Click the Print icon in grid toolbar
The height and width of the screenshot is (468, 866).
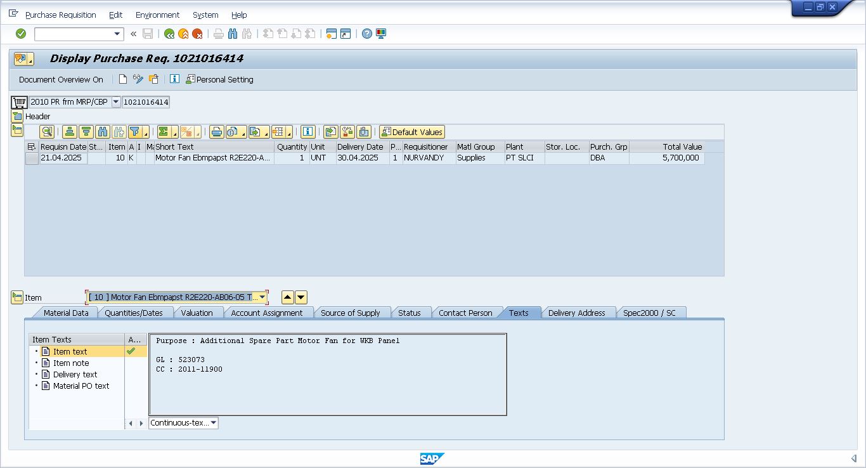click(217, 132)
